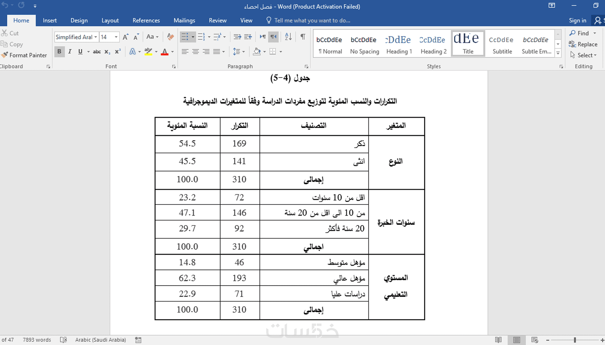Open the Mailings tab
The height and width of the screenshot is (345, 605).
[184, 20]
